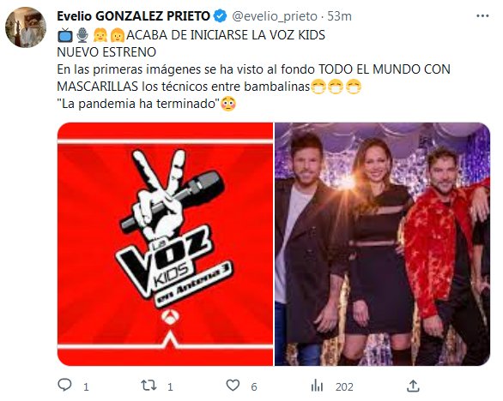Click the like count number 6
The height and width of the screenshot is (401, 503).
tap(254, 387)
